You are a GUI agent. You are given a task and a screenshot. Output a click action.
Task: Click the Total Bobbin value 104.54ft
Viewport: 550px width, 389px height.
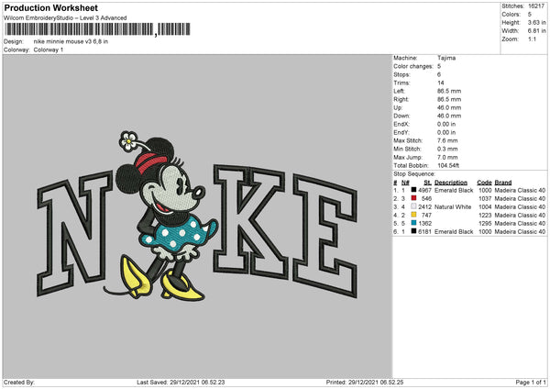(x=448, y=165)
